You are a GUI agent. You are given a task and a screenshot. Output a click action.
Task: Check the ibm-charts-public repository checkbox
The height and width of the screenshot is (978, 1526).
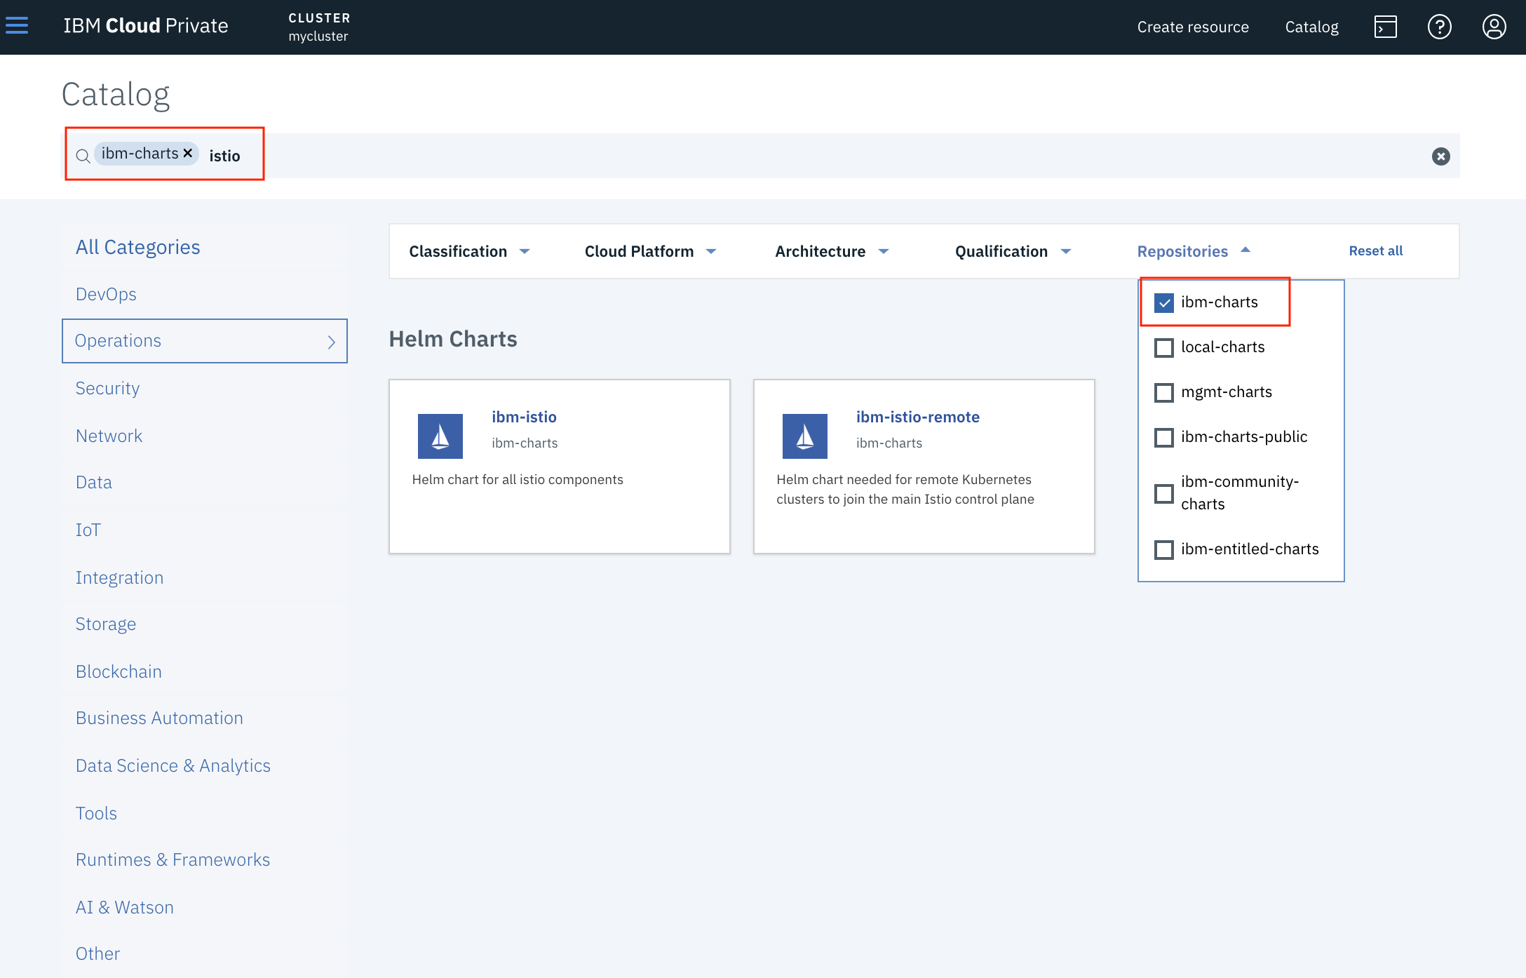(x=1164, y=437)
